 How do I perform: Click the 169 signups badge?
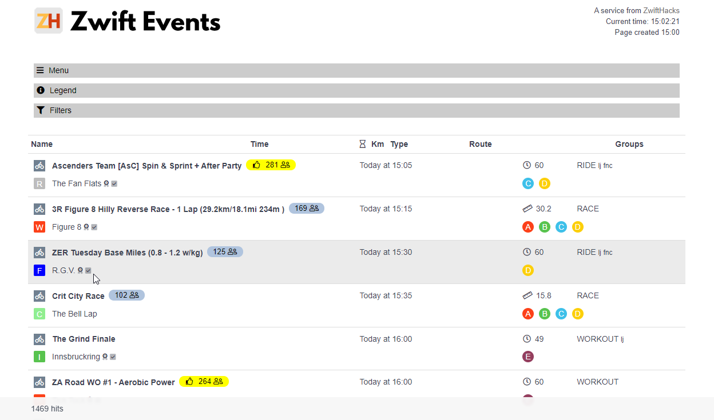pos(307,209)
